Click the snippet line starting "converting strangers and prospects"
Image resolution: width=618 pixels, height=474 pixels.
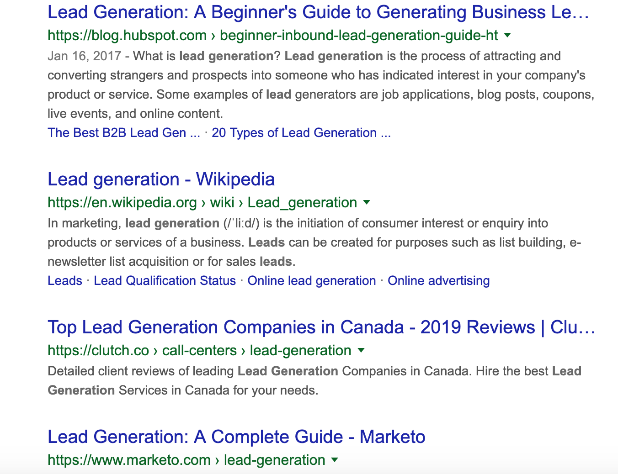(316, 75)
